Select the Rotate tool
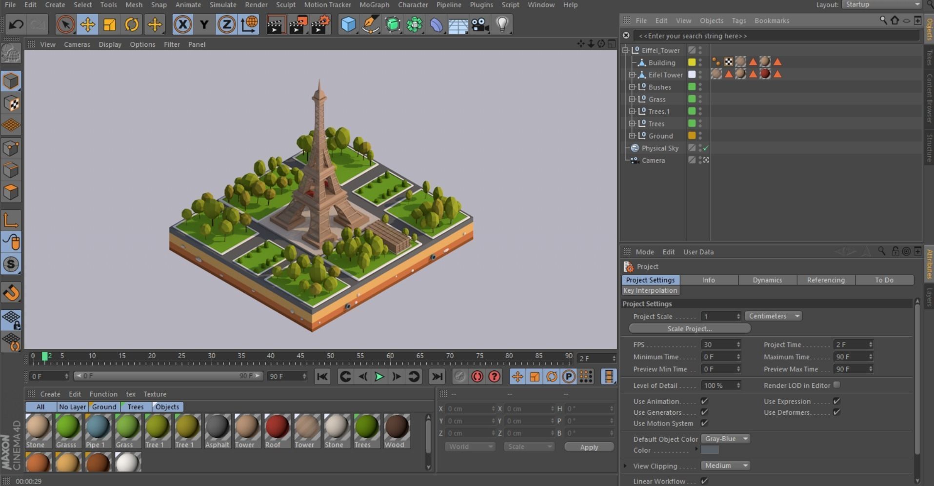Image resolution: width=934 pixels, height=486 pixels. (x=132, y=24)
